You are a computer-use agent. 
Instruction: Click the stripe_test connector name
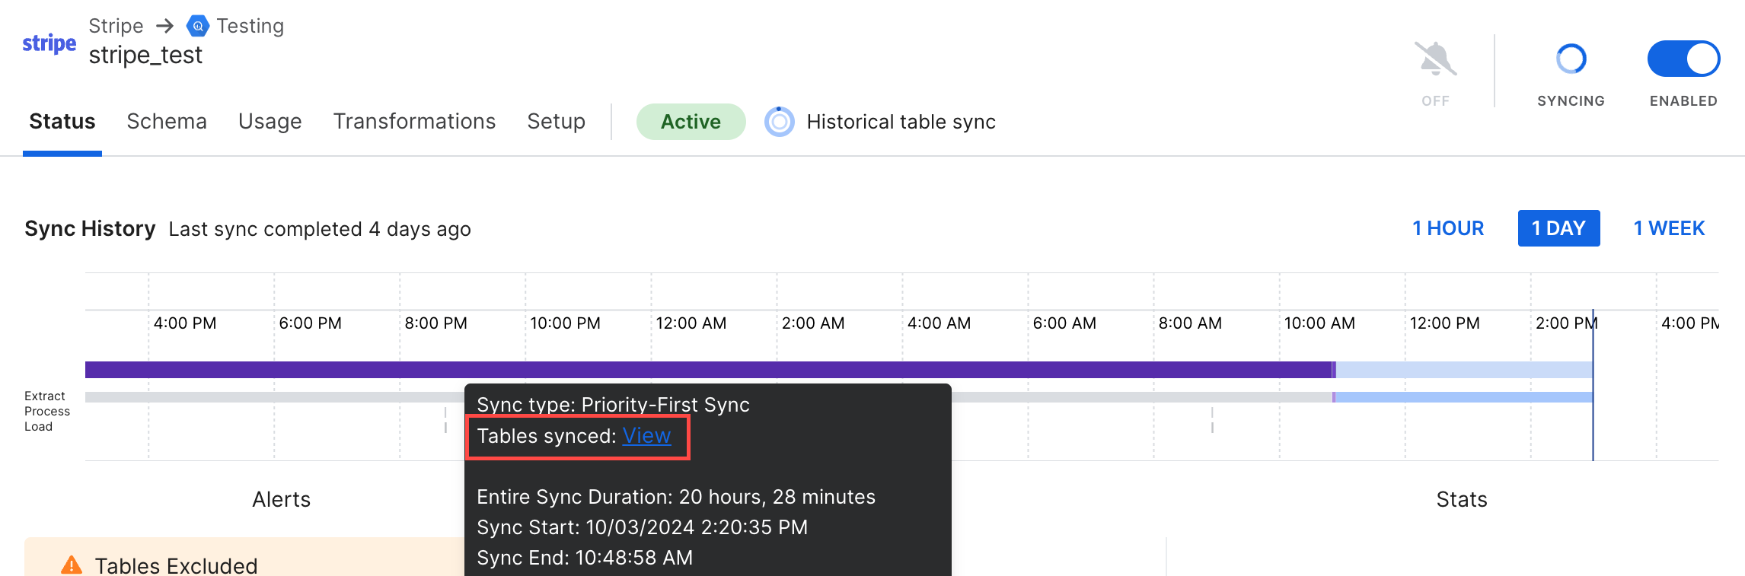coord(145,56)
